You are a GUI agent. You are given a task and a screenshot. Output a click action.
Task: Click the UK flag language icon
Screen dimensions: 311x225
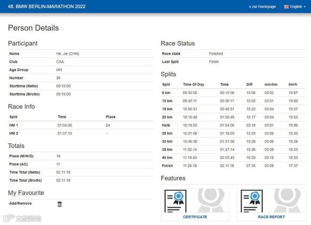286,7
